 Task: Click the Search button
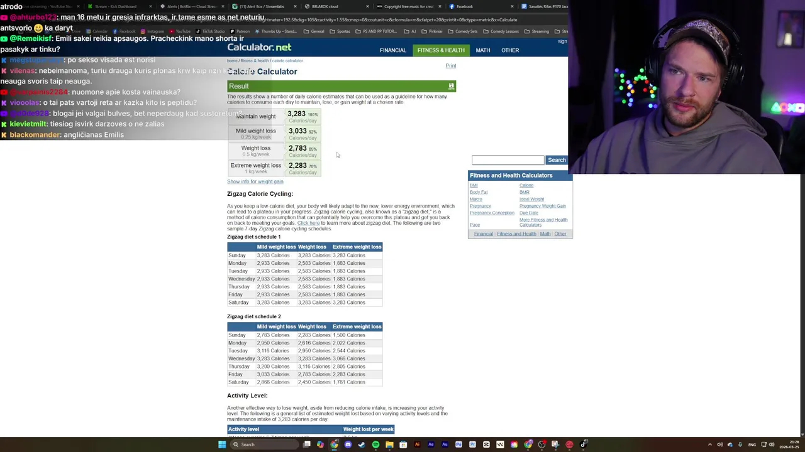[x=557, y=160]
